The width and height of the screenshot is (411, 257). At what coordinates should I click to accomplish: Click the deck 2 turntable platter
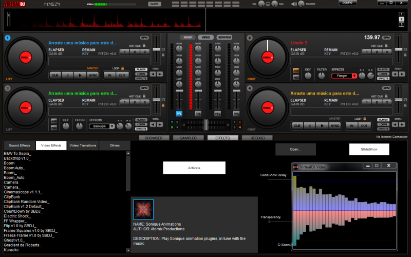(x=268, y=58)
